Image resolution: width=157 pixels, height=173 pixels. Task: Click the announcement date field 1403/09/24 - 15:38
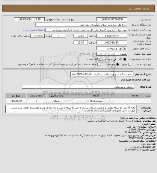tap(29, 19)
